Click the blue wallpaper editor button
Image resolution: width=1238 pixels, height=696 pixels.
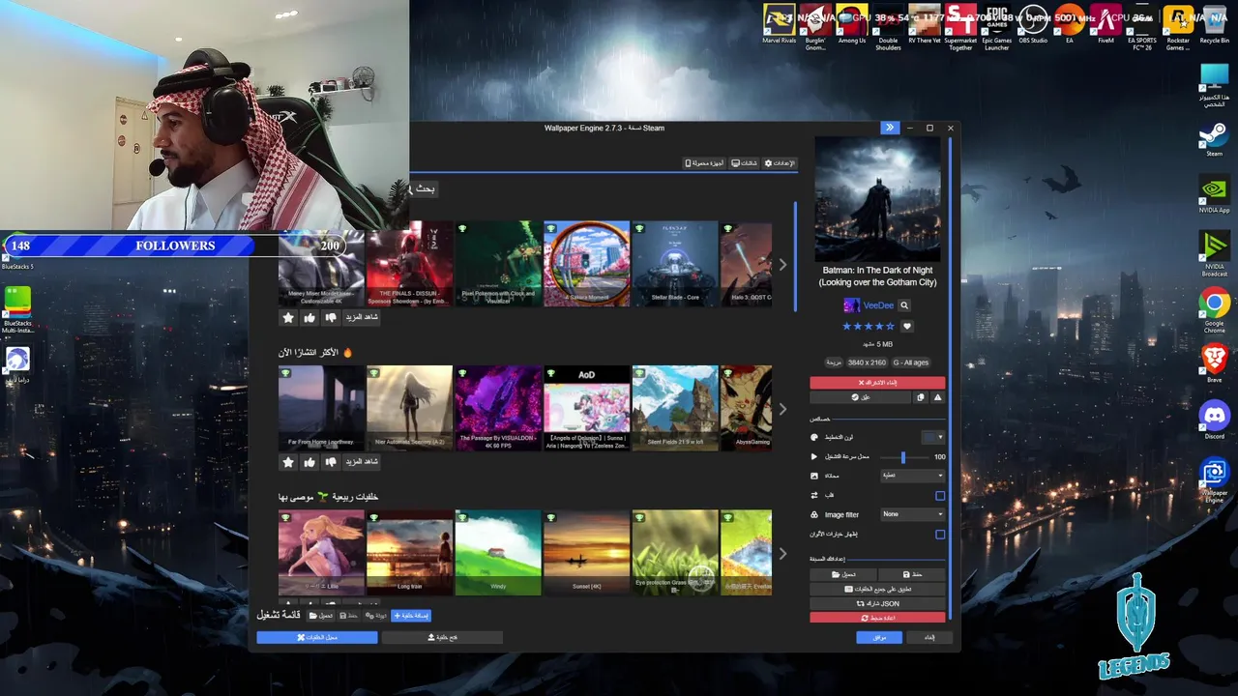(x=317, y=637)
